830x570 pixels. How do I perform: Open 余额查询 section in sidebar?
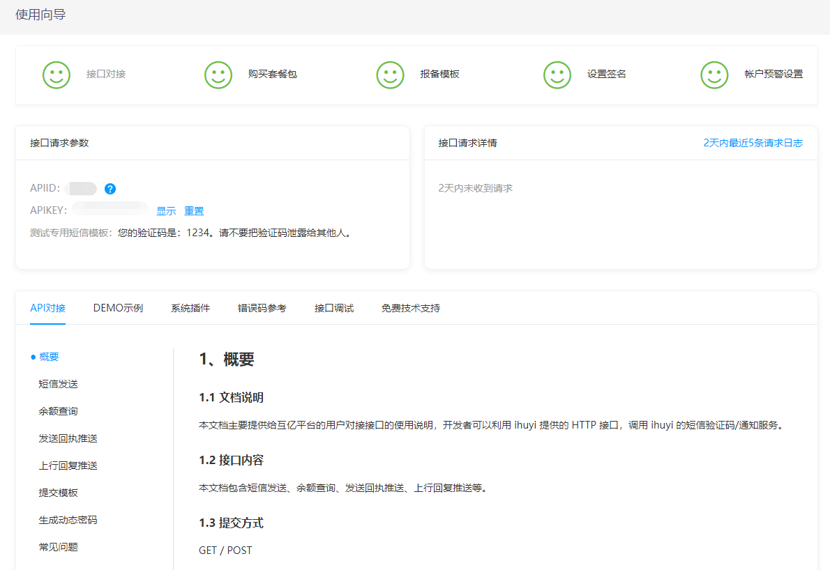point(58,411)
